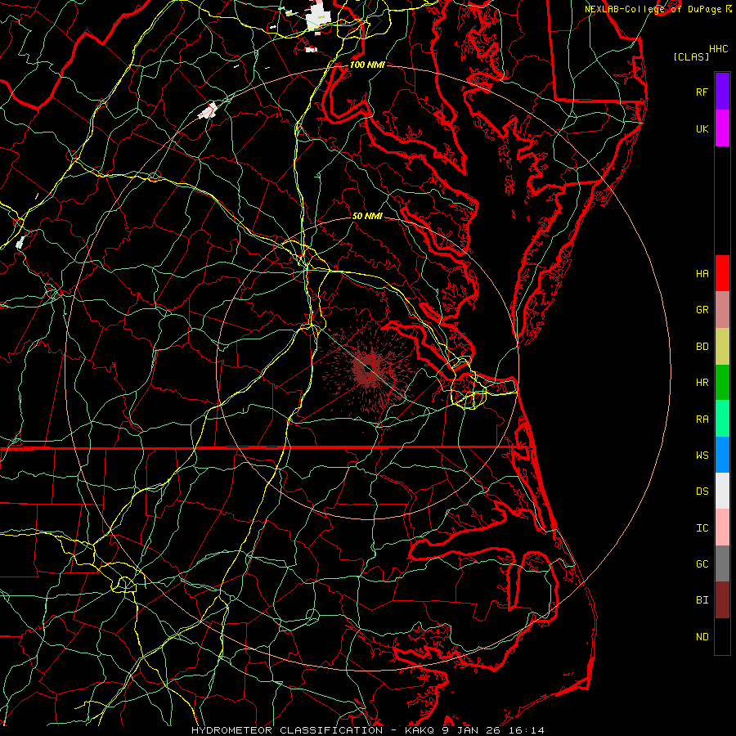Click the 50 NMI range ring label
This screenshot has height=736, width=736.
click(x=367, y=216)
